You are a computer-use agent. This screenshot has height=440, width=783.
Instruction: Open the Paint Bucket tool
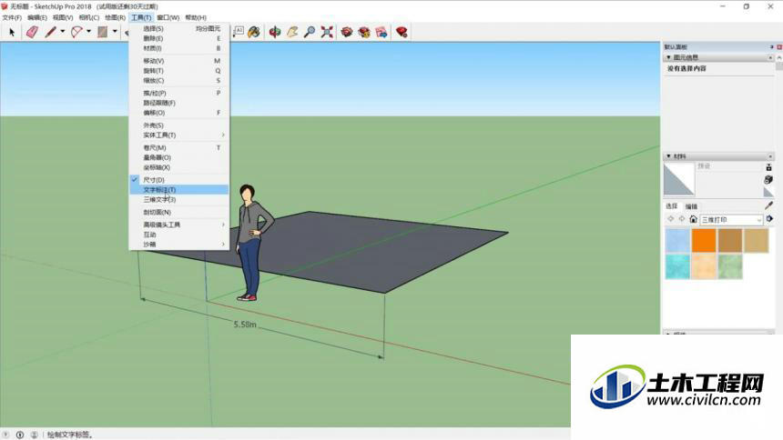coord(254,33)
